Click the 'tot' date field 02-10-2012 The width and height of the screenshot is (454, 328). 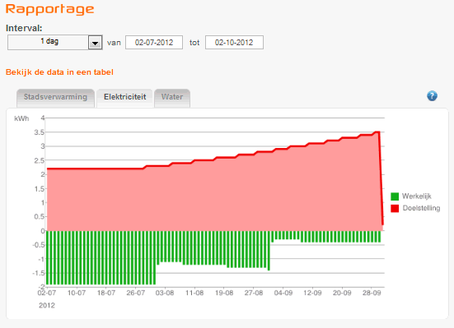[234, 43]
